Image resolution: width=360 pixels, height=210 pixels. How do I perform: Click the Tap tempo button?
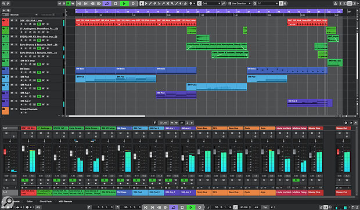(265, 207)
